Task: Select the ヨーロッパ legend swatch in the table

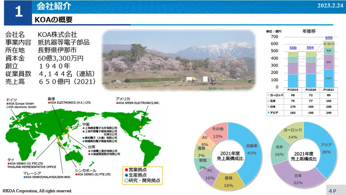Action: click(268, 95)
